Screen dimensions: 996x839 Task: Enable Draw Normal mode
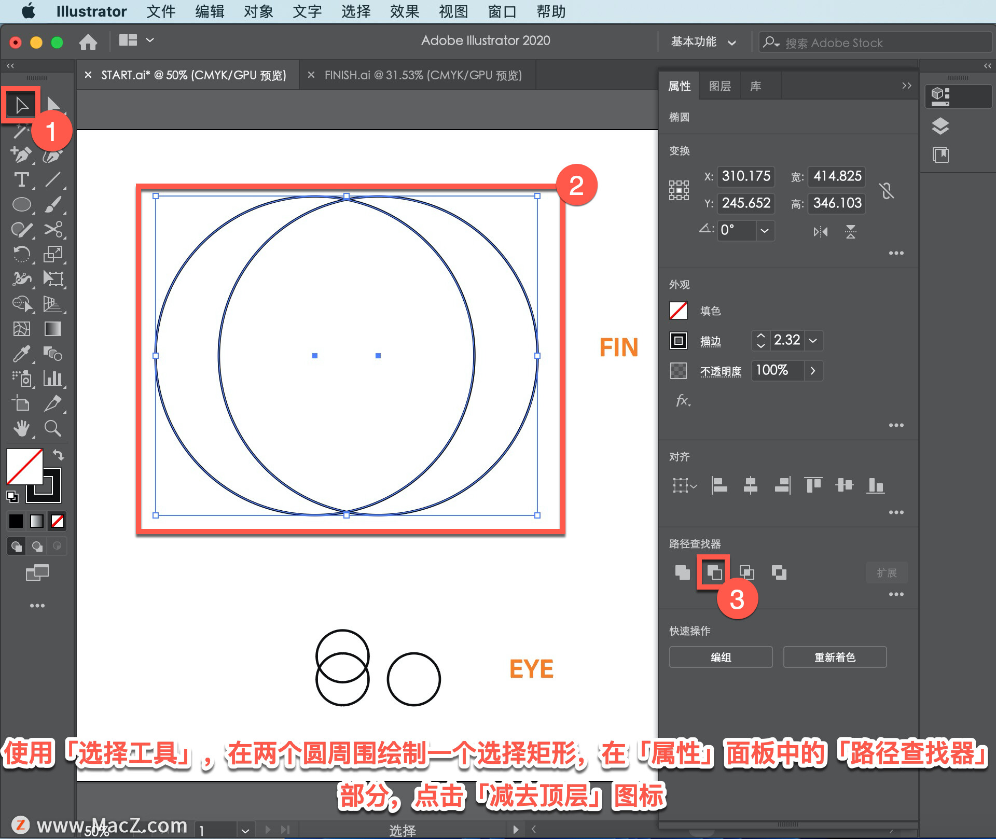pyautogui.click(x=17, y=546)
